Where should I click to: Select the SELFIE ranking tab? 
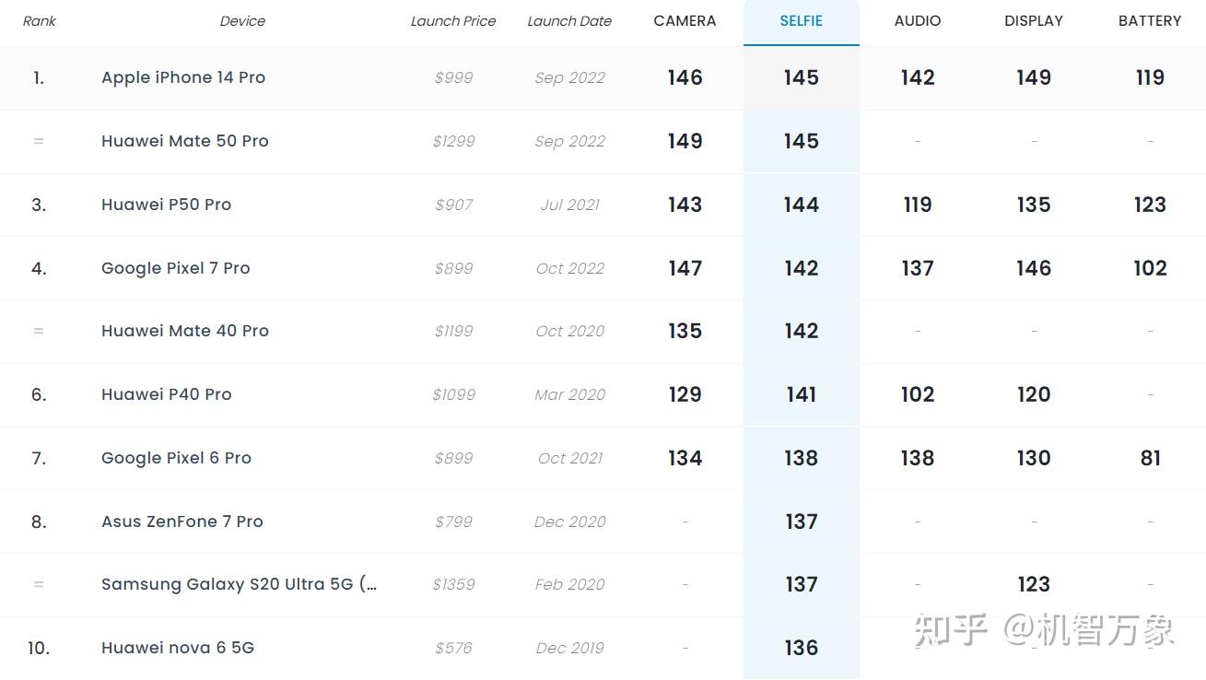(801, 21)
